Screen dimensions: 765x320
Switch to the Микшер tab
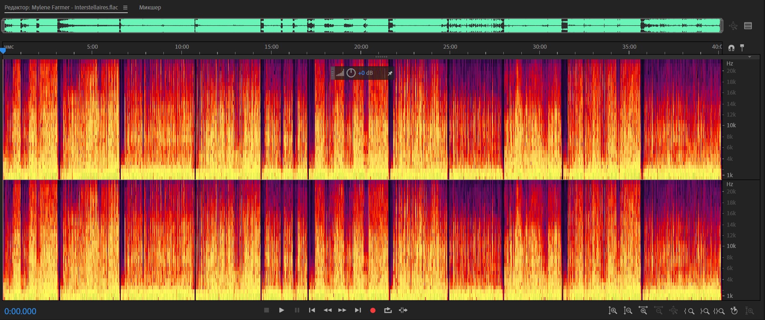click(150, 7)
